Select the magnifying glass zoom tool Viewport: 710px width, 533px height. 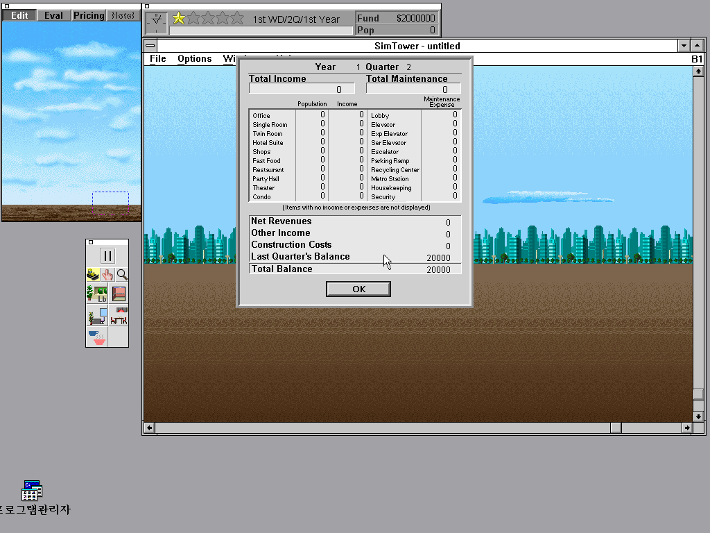click(122, 275)
